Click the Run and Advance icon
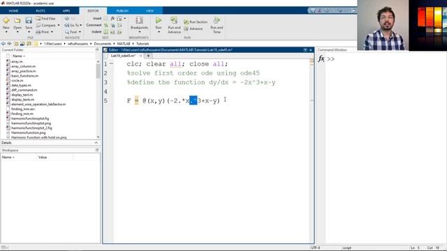 click(x=174, y=20)
